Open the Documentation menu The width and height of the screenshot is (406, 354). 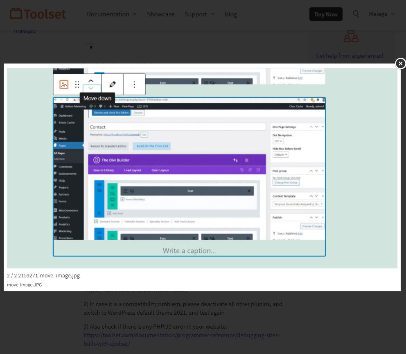pos(111,14)
